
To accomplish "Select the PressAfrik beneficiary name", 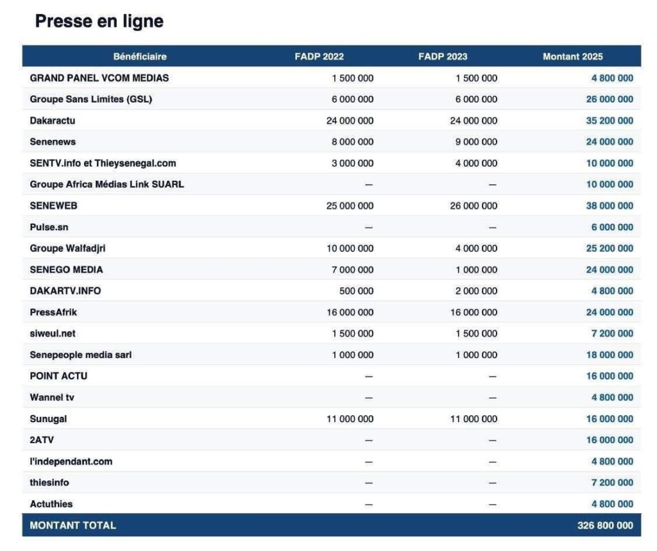I will coord(53,312).
